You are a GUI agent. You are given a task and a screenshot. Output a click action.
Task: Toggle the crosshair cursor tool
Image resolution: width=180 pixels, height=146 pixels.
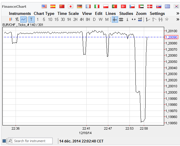115,19
